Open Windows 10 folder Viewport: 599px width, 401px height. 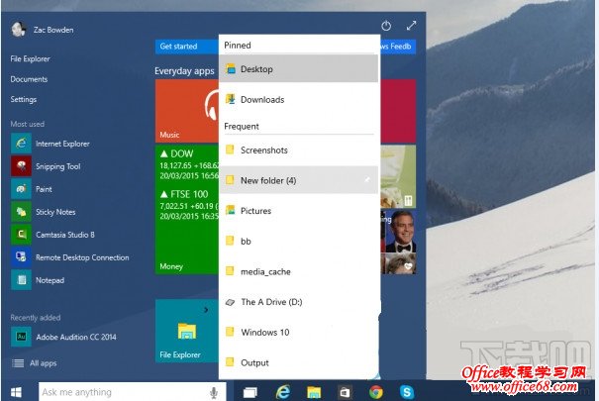click(x=298, y=333)
